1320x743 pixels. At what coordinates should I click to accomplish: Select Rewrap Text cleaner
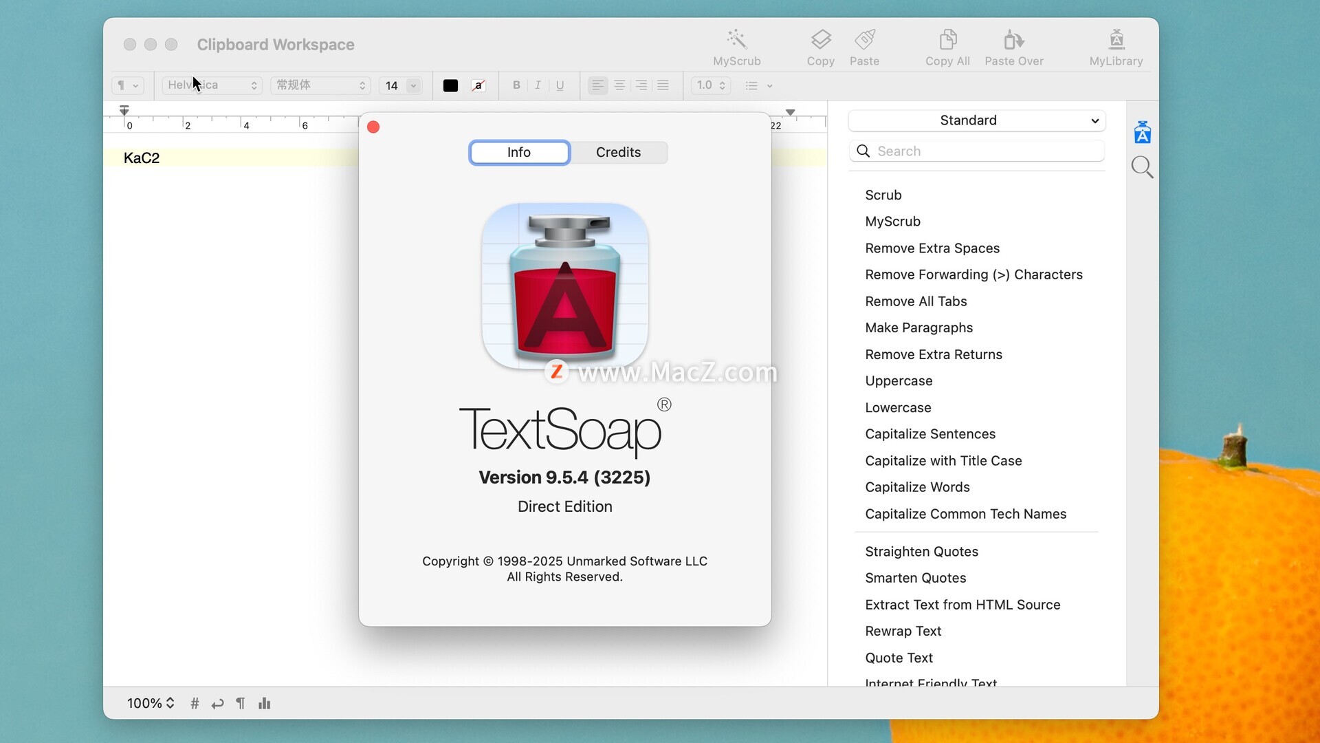coord(903,631)
